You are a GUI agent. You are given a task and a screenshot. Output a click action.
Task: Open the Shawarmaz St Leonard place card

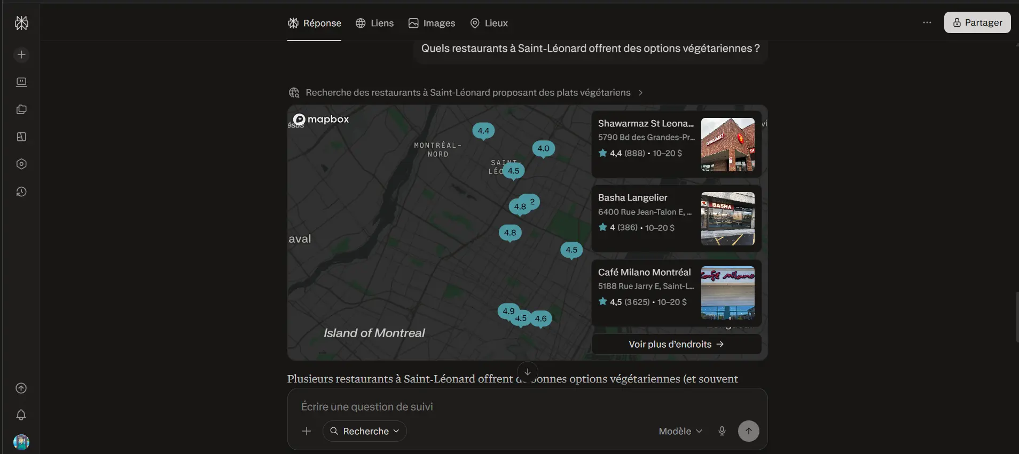click(x=676, y=145)
